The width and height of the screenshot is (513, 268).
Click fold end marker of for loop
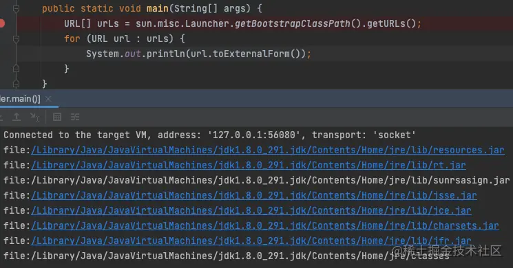16,69
